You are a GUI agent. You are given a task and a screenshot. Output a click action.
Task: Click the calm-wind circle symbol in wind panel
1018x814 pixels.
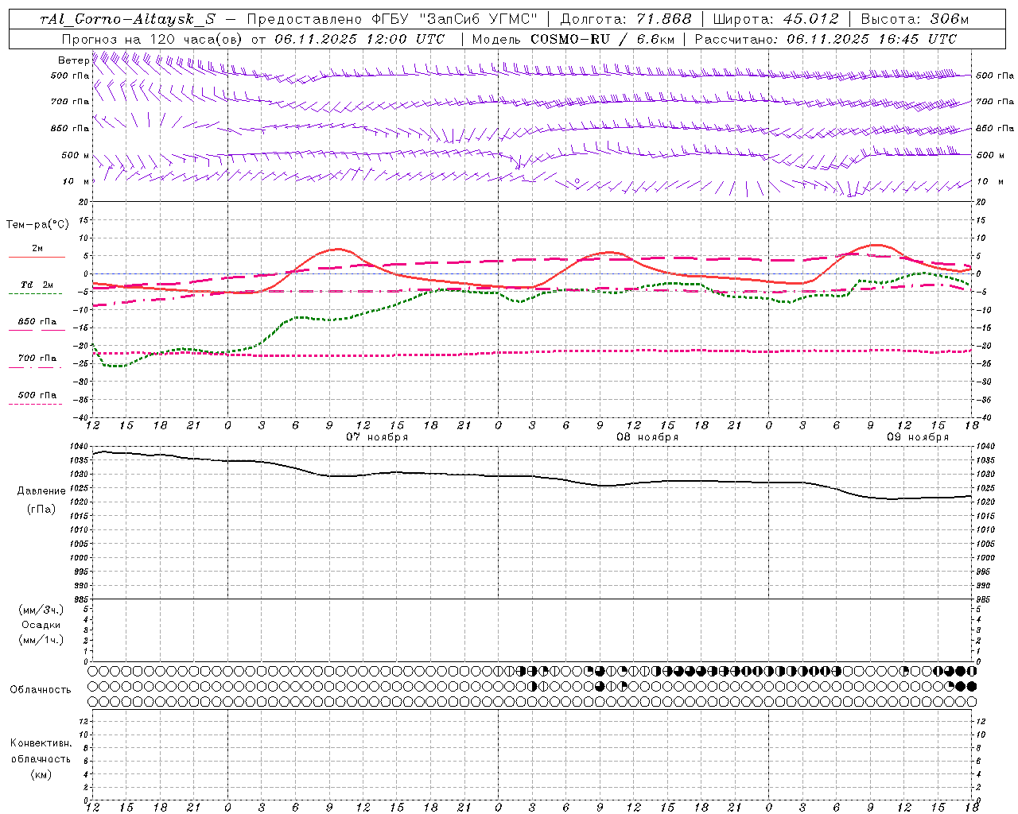point(577,181)
